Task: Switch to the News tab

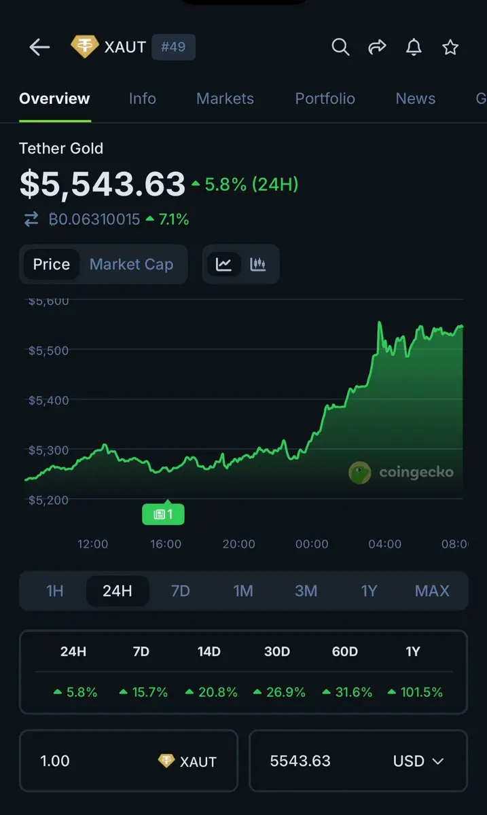Action: coord(415,98)
